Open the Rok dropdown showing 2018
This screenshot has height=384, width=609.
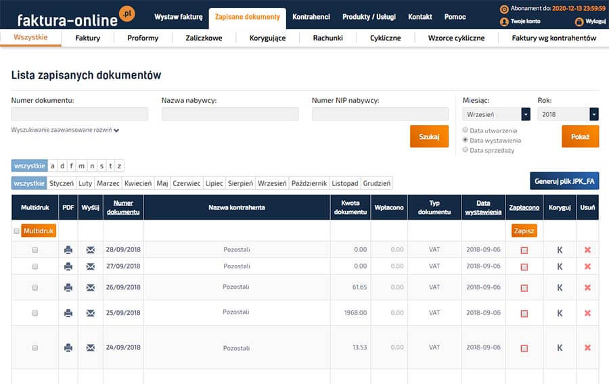tap(568, 114)
